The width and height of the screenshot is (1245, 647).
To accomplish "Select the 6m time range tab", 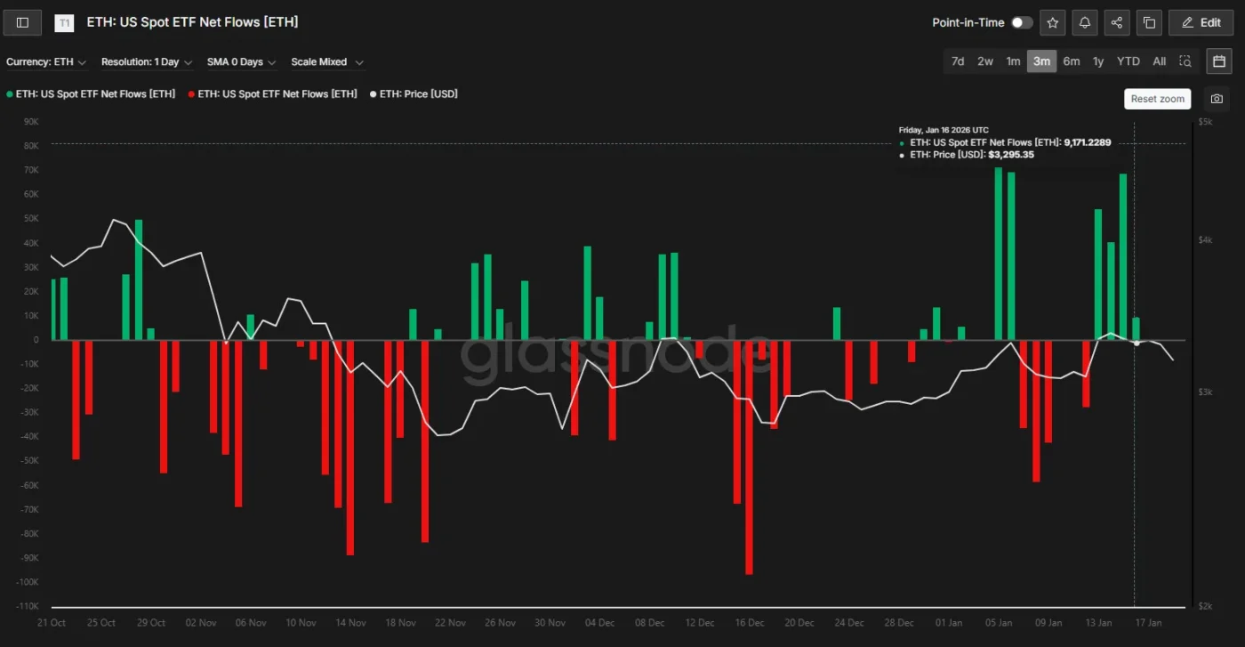I will tap(1072, 61).
